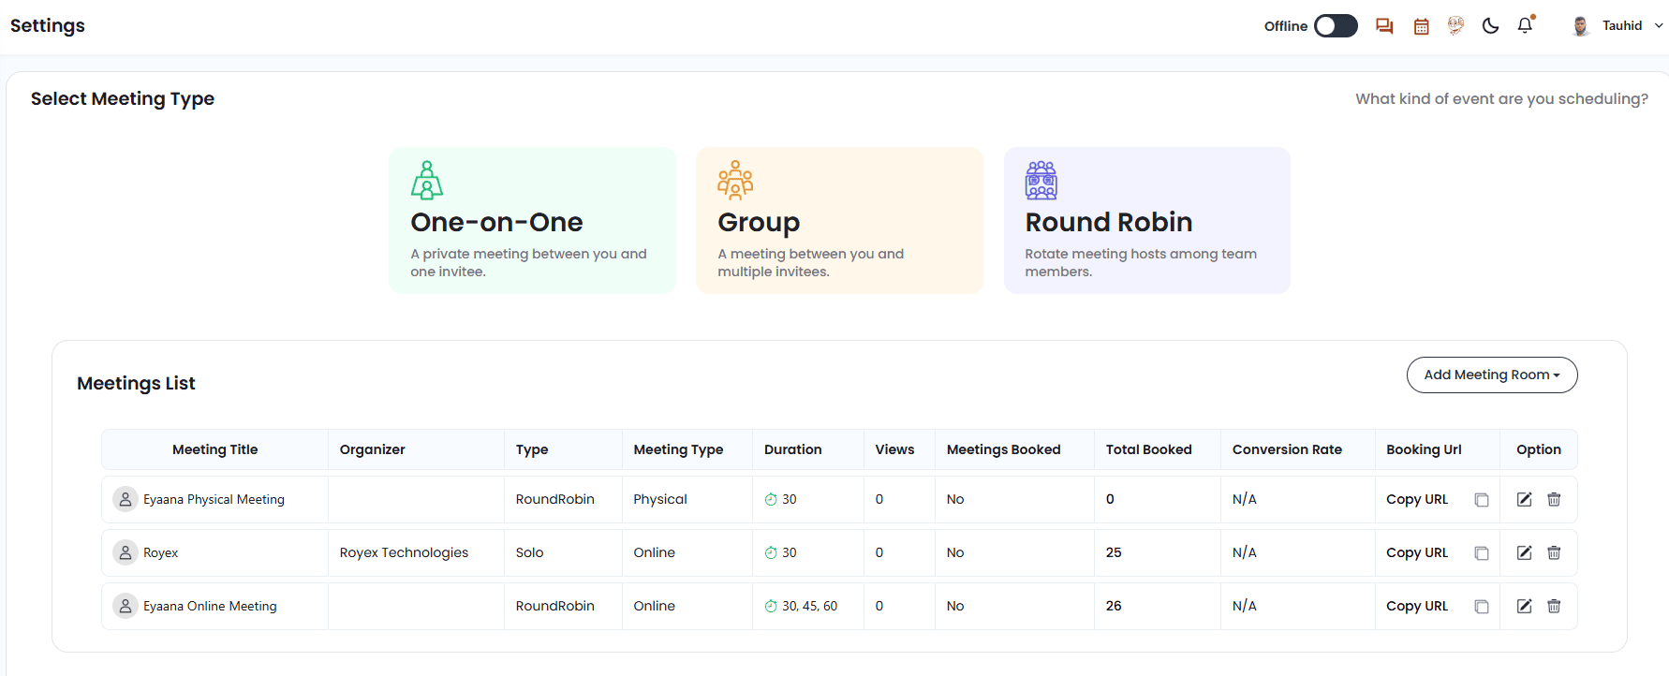Select the Group meeting type card
This screenshot has height=676, width=1669.
tap(839, 220)
